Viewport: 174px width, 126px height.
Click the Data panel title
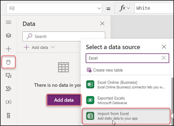pos(29,24)
